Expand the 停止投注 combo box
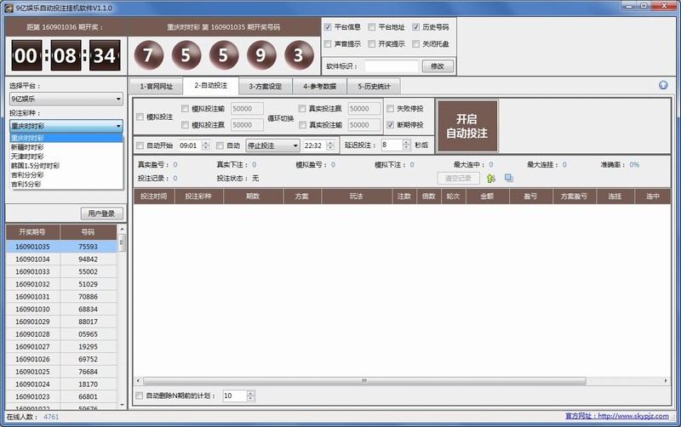The image size is (681, 427). pos(272,145)
